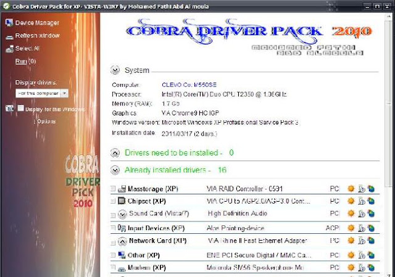Open the Options link in the sidebar

[46, 122]
